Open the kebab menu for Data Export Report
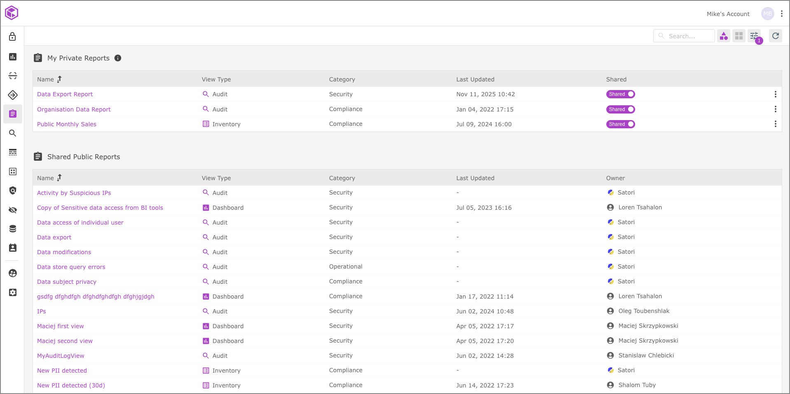This screenshot has height=394, width=790. tap(775, 94)
